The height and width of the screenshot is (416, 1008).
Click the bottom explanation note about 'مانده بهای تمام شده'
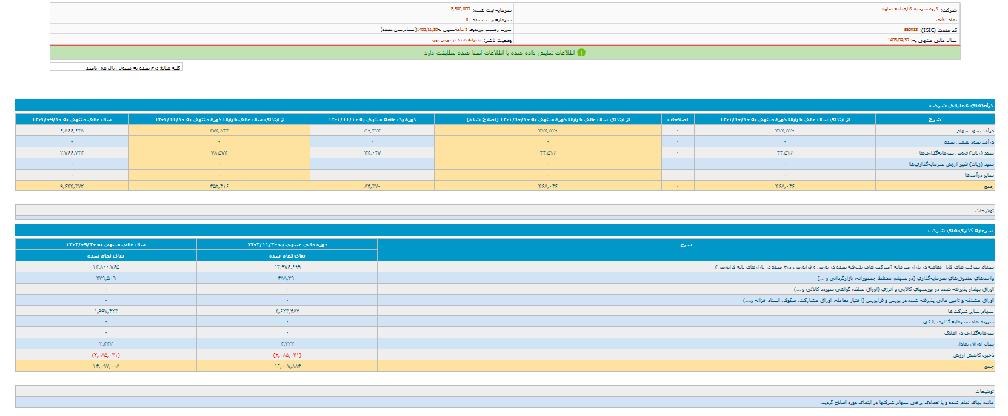coord(909,402)
